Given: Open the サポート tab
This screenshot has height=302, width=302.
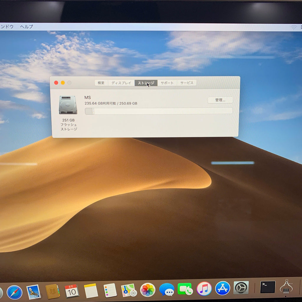Looking at the screenshot, I should pyautogui.click(x=167, y=83).
